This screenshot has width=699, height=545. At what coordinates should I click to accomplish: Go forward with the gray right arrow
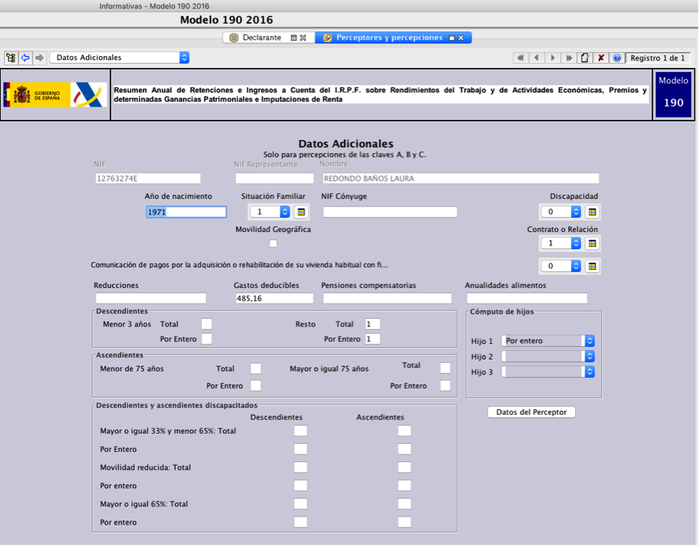pyautogui.click(x=39, y=58)
